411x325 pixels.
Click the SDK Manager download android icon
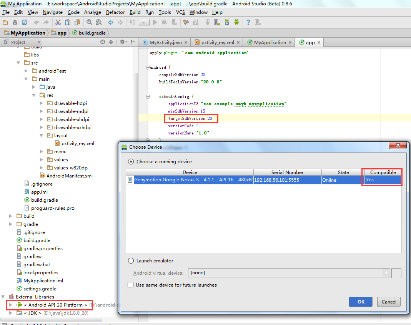(x=227, y=23)
